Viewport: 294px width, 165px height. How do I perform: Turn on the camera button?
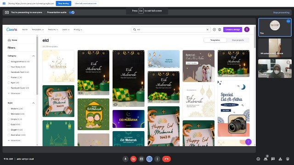tap(133, 159)
